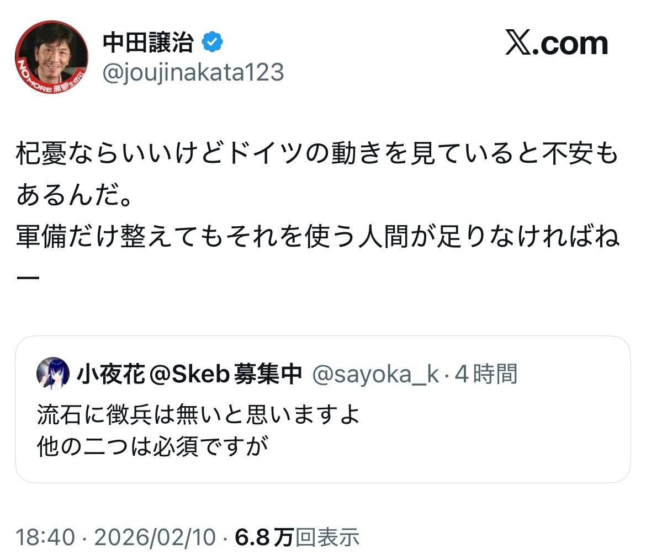Viewport: 646px width, 560px height.
Task: Click the 18:40 post time
Action: pyautogui.click(x=45, y=537)
